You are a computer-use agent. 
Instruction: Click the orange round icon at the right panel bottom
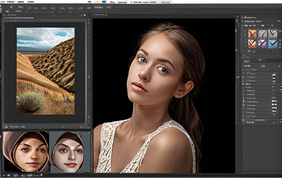point(243,120)
